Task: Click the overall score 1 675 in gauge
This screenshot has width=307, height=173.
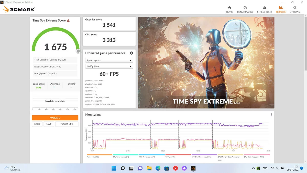Action: pyautogui.click(x=56, y=47)
